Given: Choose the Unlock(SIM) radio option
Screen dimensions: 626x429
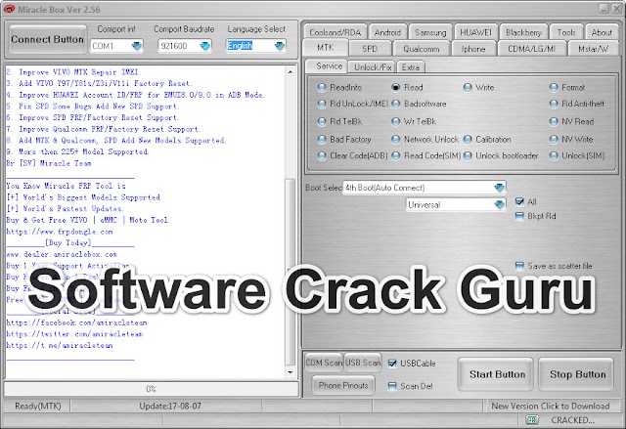Looking at the screenshot, I should pos(554,156).
